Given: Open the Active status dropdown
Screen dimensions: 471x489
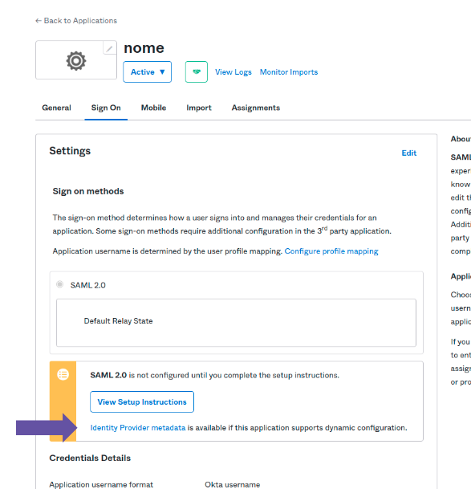Looking at the screenshot, I should [147, 71].
